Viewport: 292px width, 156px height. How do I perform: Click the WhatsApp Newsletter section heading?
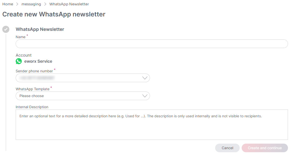coord(40,29)
